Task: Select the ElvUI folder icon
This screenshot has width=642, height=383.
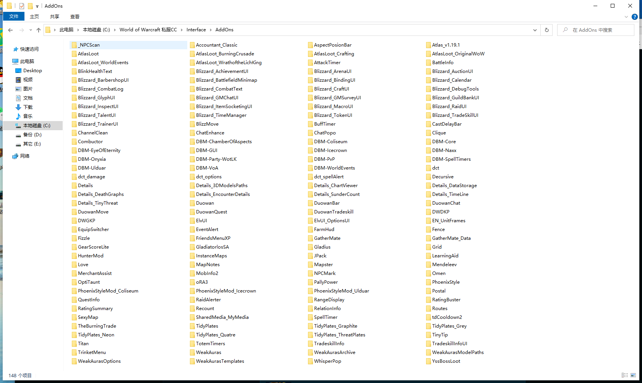Action: (x=192, y=221)
